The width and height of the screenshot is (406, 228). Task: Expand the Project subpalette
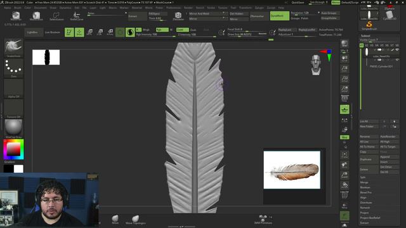click(x=364, y=213)
